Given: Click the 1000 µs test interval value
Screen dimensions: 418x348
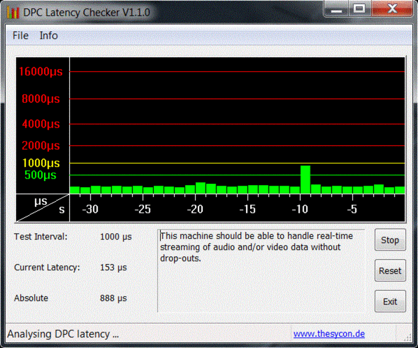Looking at the screenshot, I should 116,237.
